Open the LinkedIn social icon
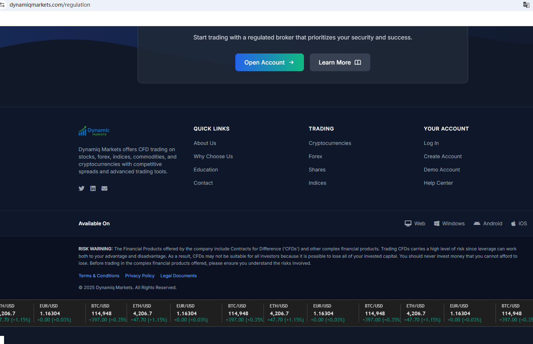 point(93,188)
